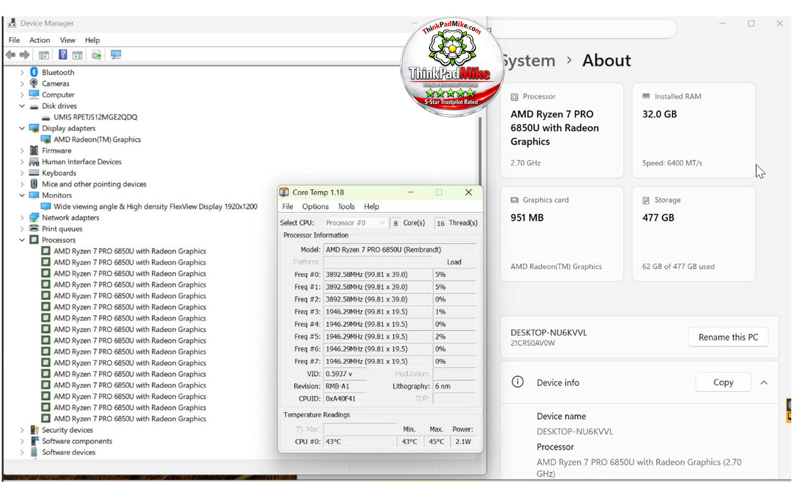
Task: Click the blue Help question mark toolbar icon
Action: tap(63, 55)
